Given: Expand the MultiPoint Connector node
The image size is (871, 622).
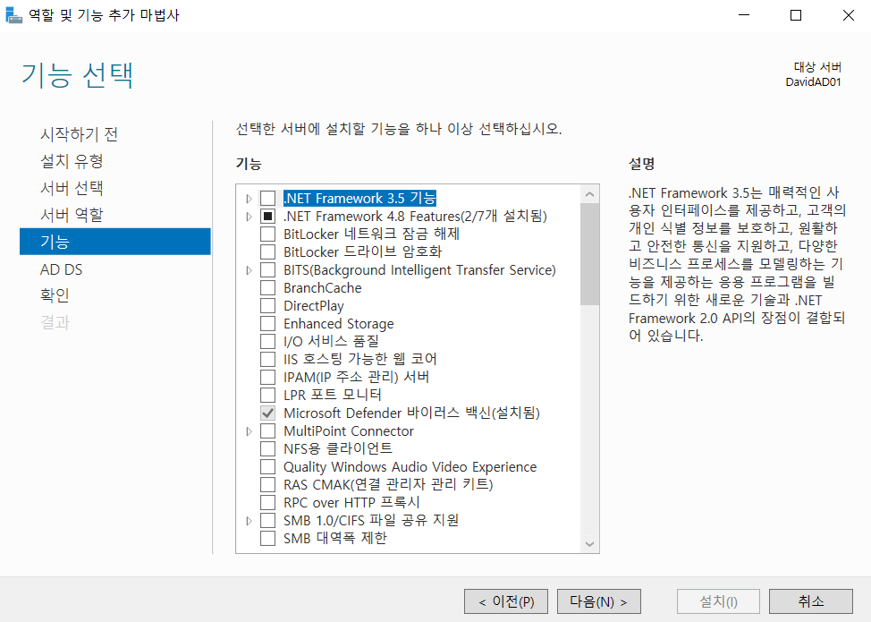Looking at the screenshot, I should pyautogui.click(x=249, y=431).
